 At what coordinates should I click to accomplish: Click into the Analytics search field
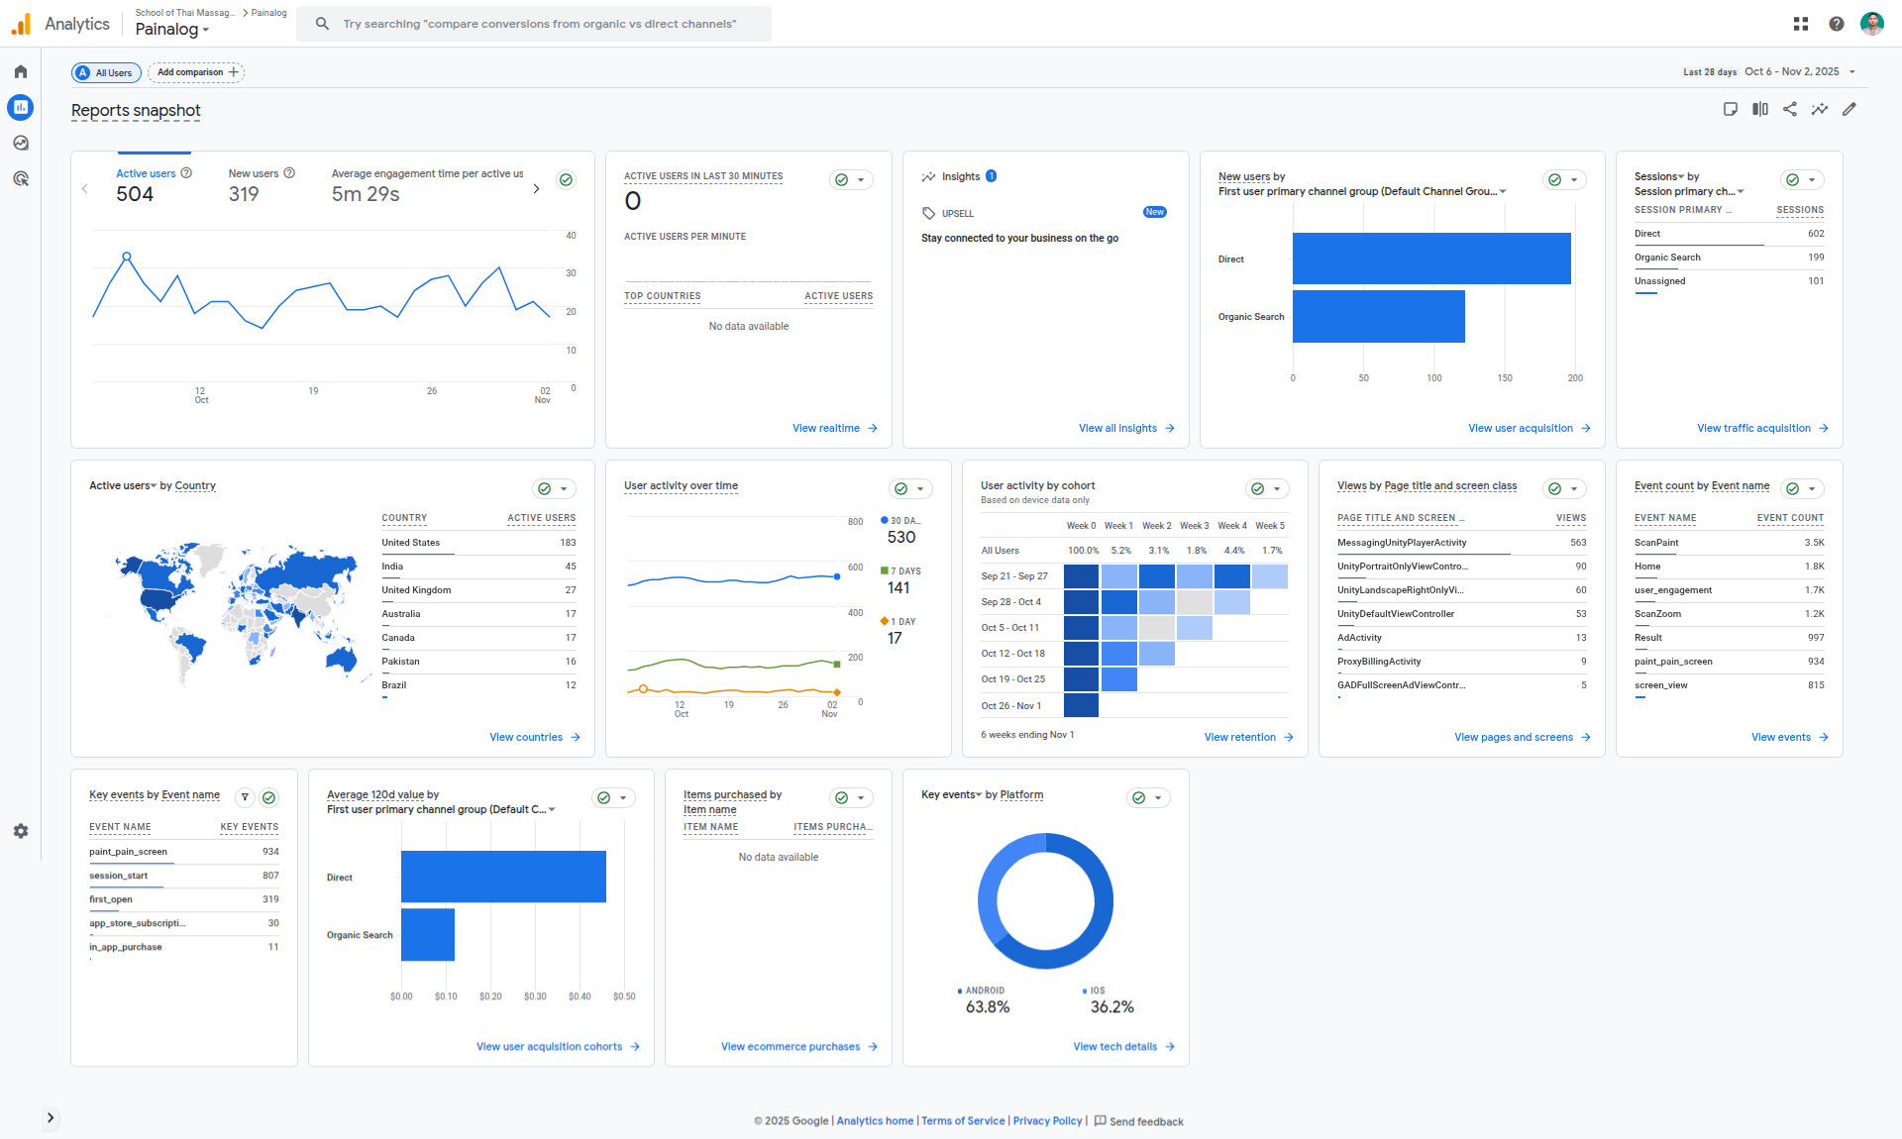[540, 24]
